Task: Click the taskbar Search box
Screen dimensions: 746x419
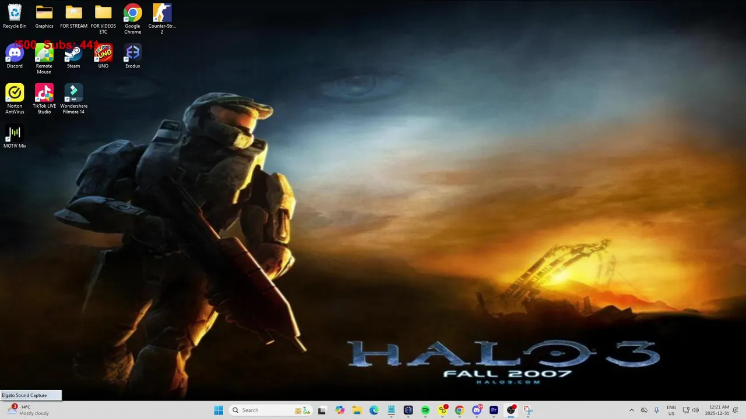Action: 271,410
